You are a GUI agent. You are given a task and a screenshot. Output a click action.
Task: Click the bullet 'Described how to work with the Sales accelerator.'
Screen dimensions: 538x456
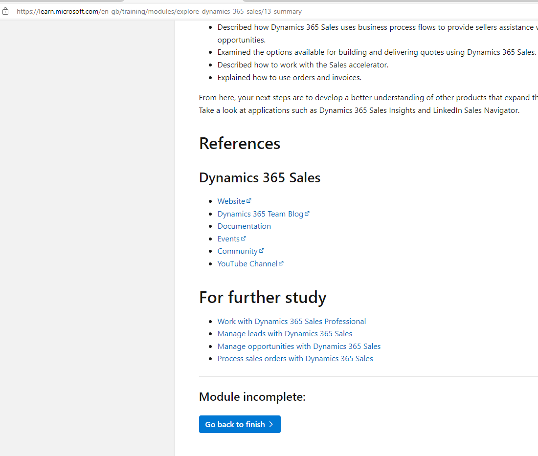click(303, 65)
